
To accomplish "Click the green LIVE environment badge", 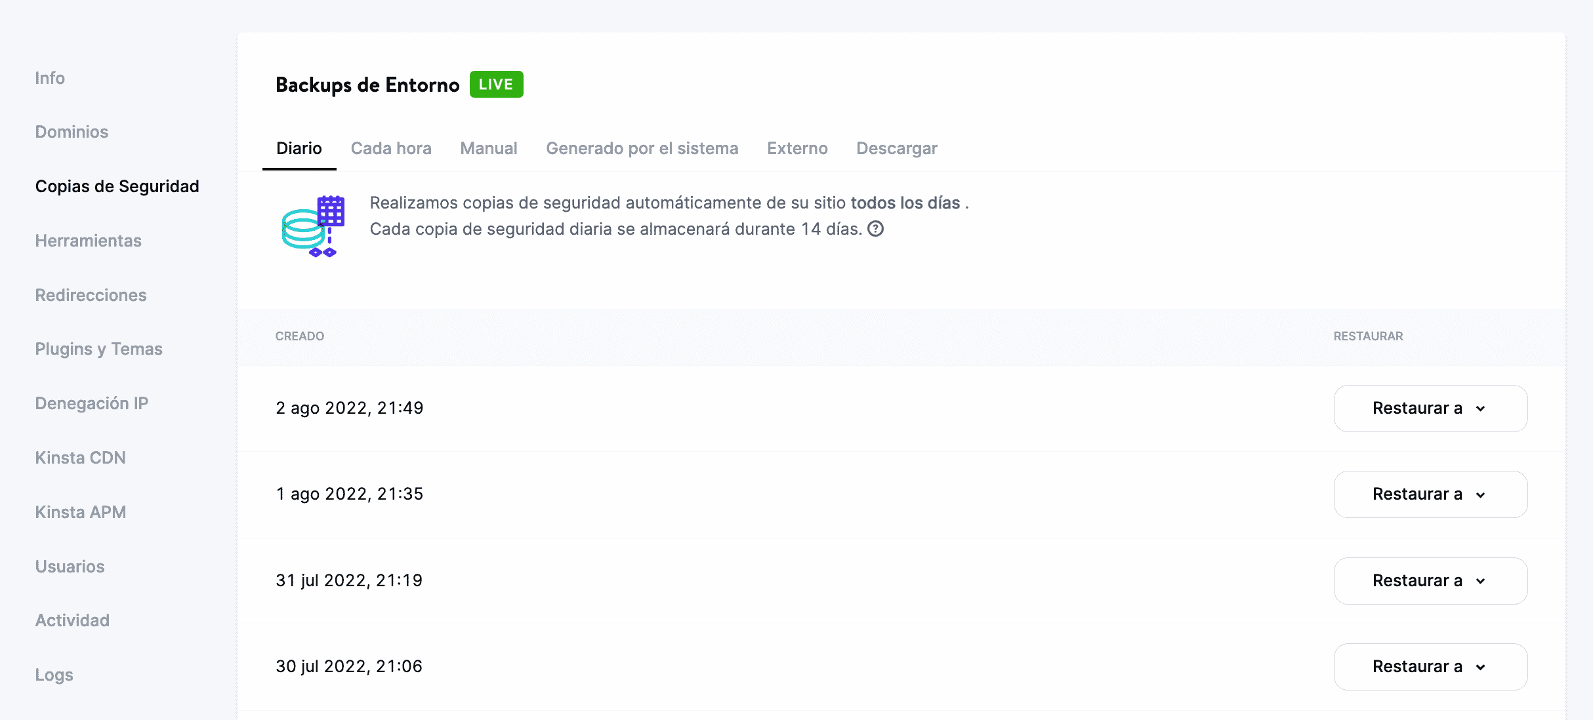I will pos(496,85).
